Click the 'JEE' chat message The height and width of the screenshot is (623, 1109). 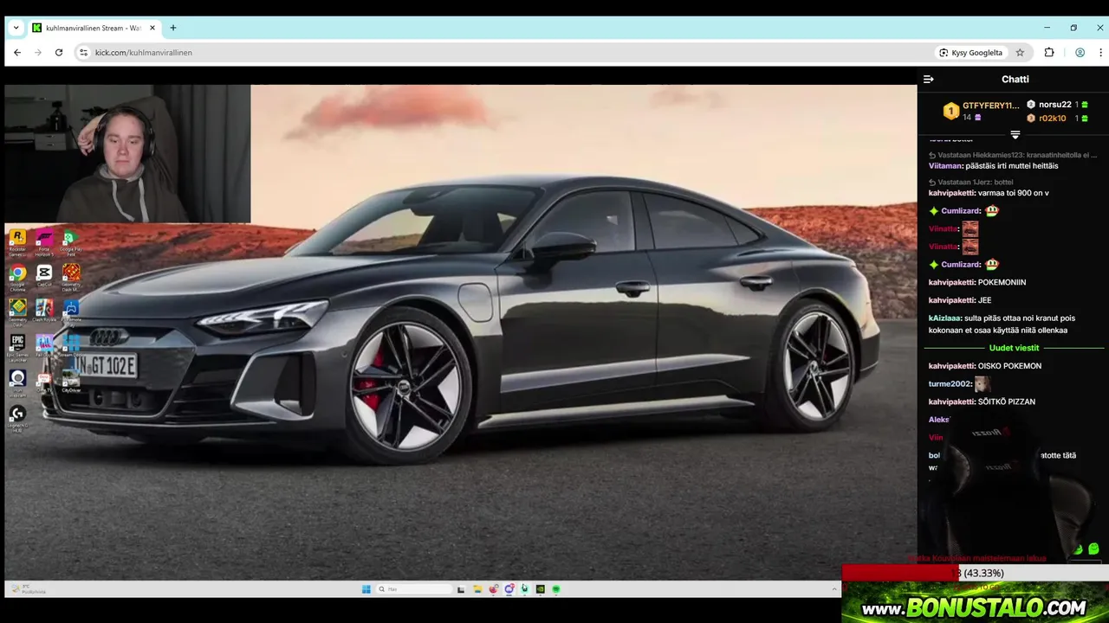pos(984,300)
